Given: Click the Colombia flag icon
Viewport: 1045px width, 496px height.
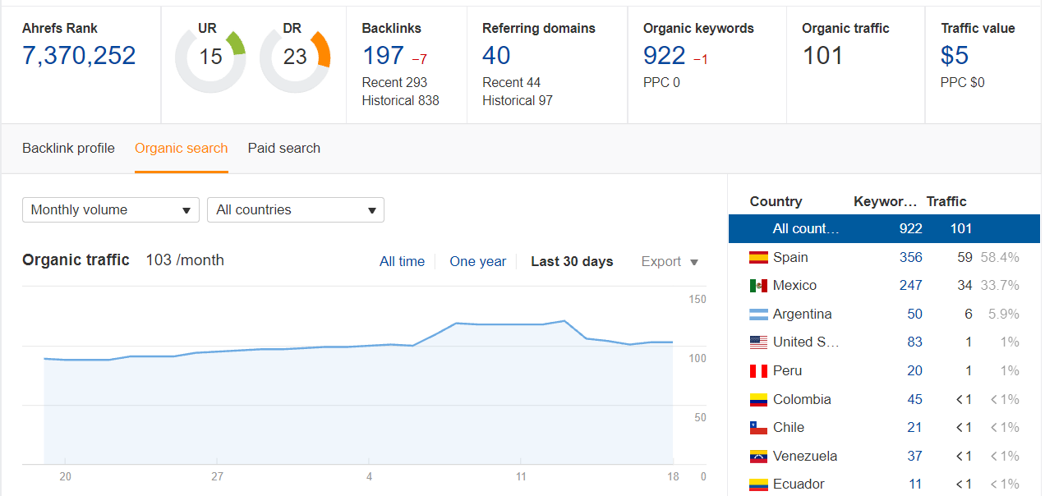Looking at the screenshot, I should [x=758, y=400].
